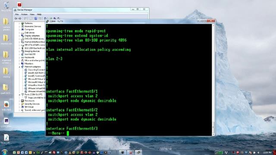The image size is (276, 155).
Task: Expand the Display adapters category
Action: 19,36
